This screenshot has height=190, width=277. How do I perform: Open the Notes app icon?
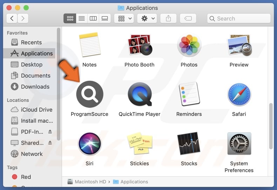click(x=89, y=44)
